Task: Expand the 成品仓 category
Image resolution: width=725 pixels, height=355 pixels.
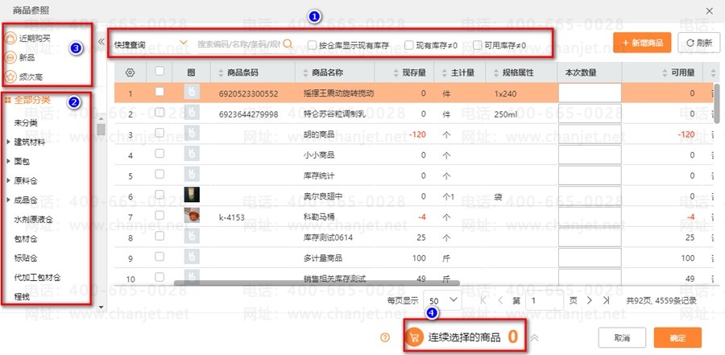Action: tap(8, 200)
